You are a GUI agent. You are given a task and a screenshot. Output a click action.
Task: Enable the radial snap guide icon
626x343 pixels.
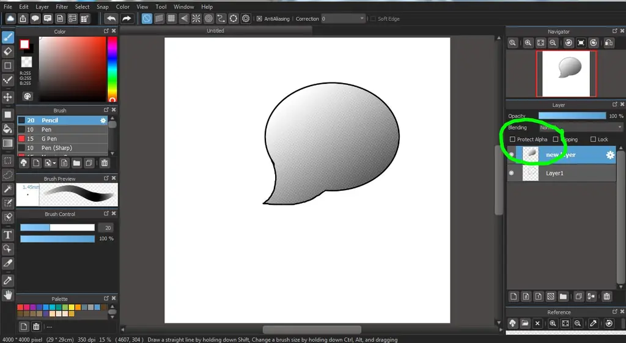196,18
